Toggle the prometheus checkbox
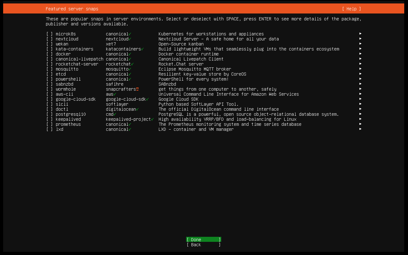 pyautogui.click(x=50, y=124)
